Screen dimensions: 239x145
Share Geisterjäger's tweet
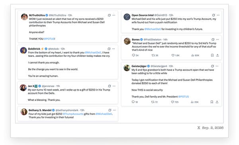tap(217, 102)
